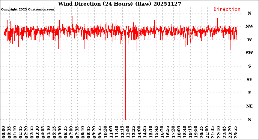
Task: Click the '20:25' time label
Action: [x=201, y=133]
